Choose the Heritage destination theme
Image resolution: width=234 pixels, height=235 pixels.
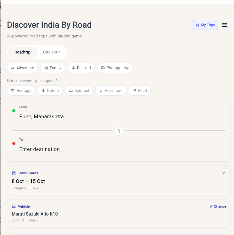click(21, 91)
